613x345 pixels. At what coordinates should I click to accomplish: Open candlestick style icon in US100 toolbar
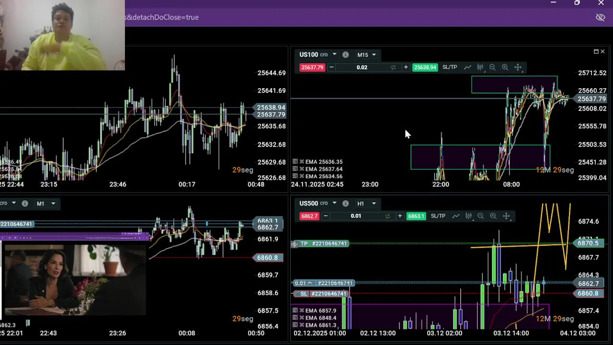click(480, 68)
